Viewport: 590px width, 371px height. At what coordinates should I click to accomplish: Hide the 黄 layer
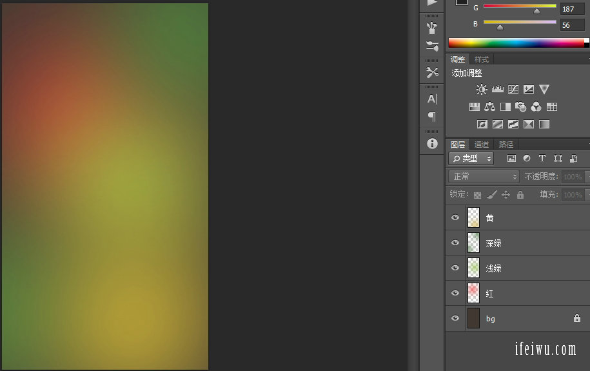(x=455, y=218)
